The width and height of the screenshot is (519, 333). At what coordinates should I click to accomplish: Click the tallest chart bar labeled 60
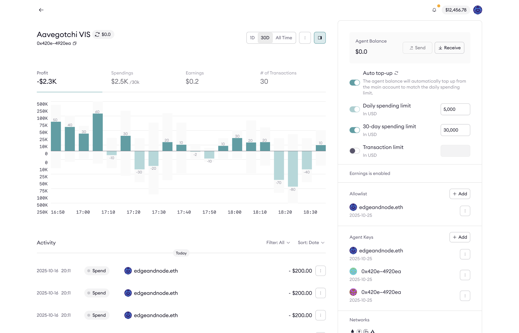(98, 132)
